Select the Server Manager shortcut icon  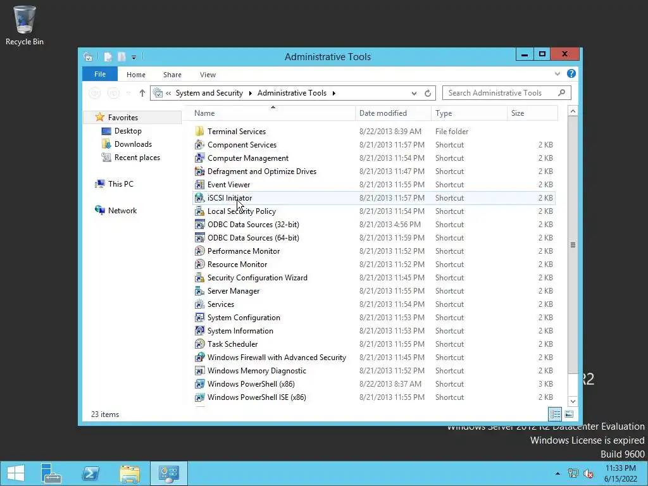point(199,291)
